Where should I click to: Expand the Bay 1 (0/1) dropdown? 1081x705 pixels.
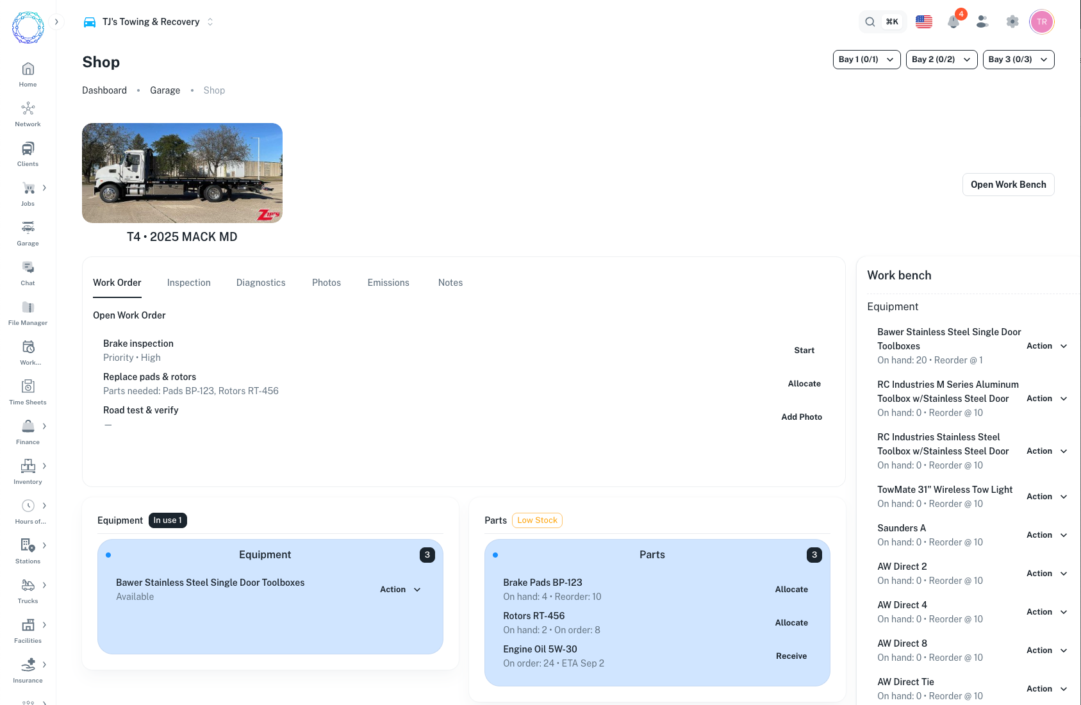[x=866, y=60]
